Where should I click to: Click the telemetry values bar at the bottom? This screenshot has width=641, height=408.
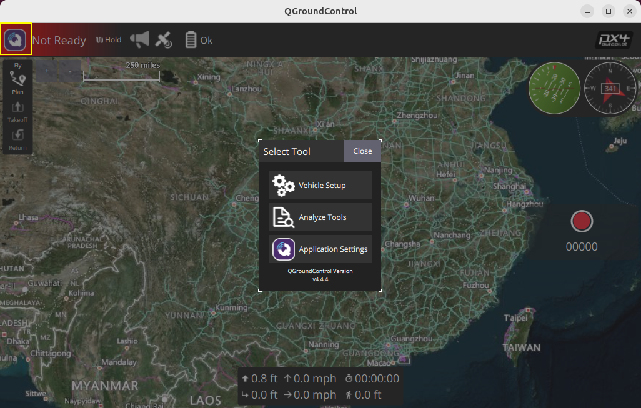pyautogui.click(x=320, y=386)
